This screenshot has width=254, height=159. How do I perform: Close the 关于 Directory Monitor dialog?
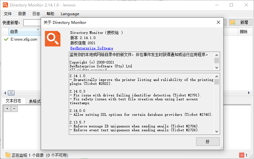coord(218,22)
